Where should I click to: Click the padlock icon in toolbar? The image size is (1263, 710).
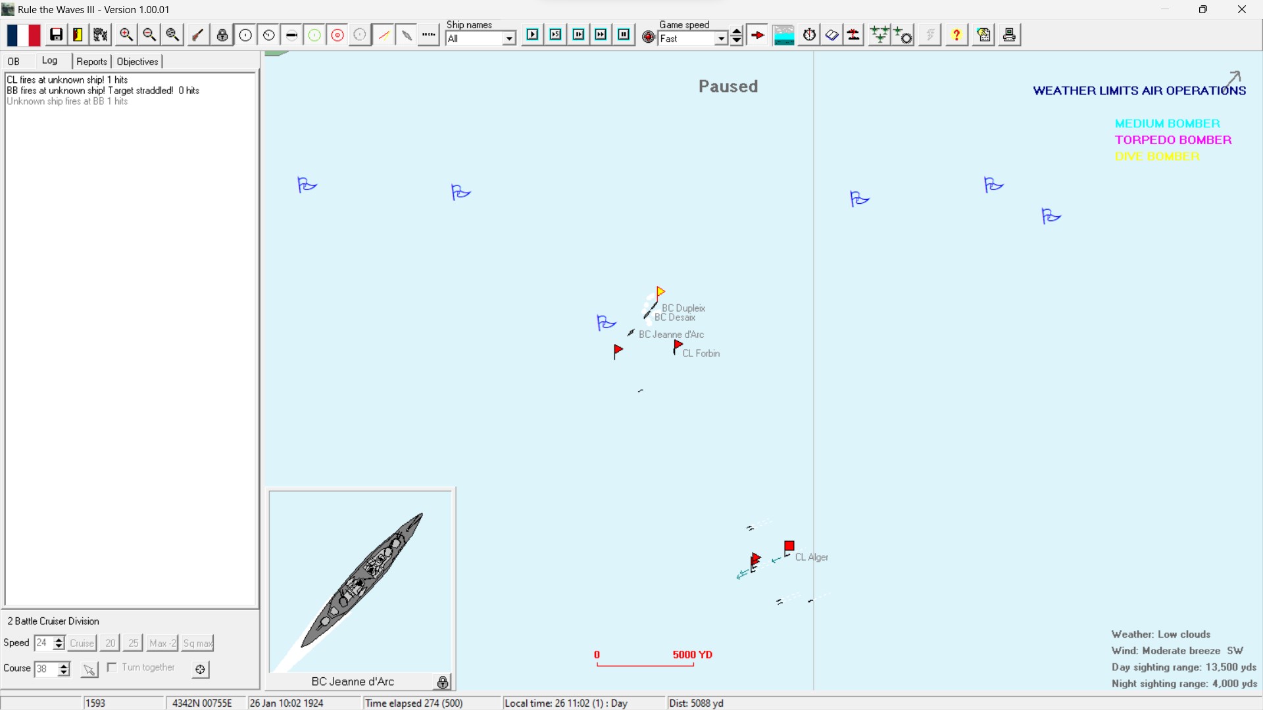point(222,35)
